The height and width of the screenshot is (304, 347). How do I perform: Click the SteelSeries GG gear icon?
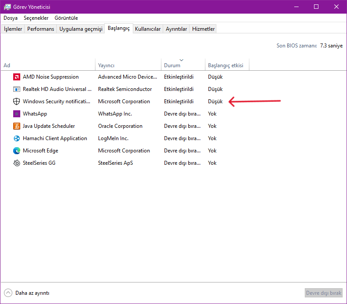click(x=17, y=163)
